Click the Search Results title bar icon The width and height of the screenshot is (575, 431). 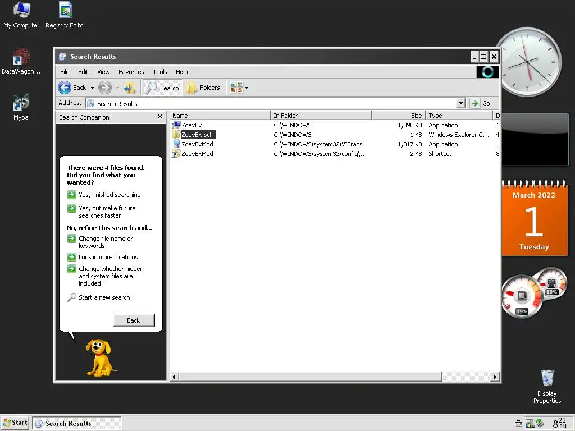(63, 57)
